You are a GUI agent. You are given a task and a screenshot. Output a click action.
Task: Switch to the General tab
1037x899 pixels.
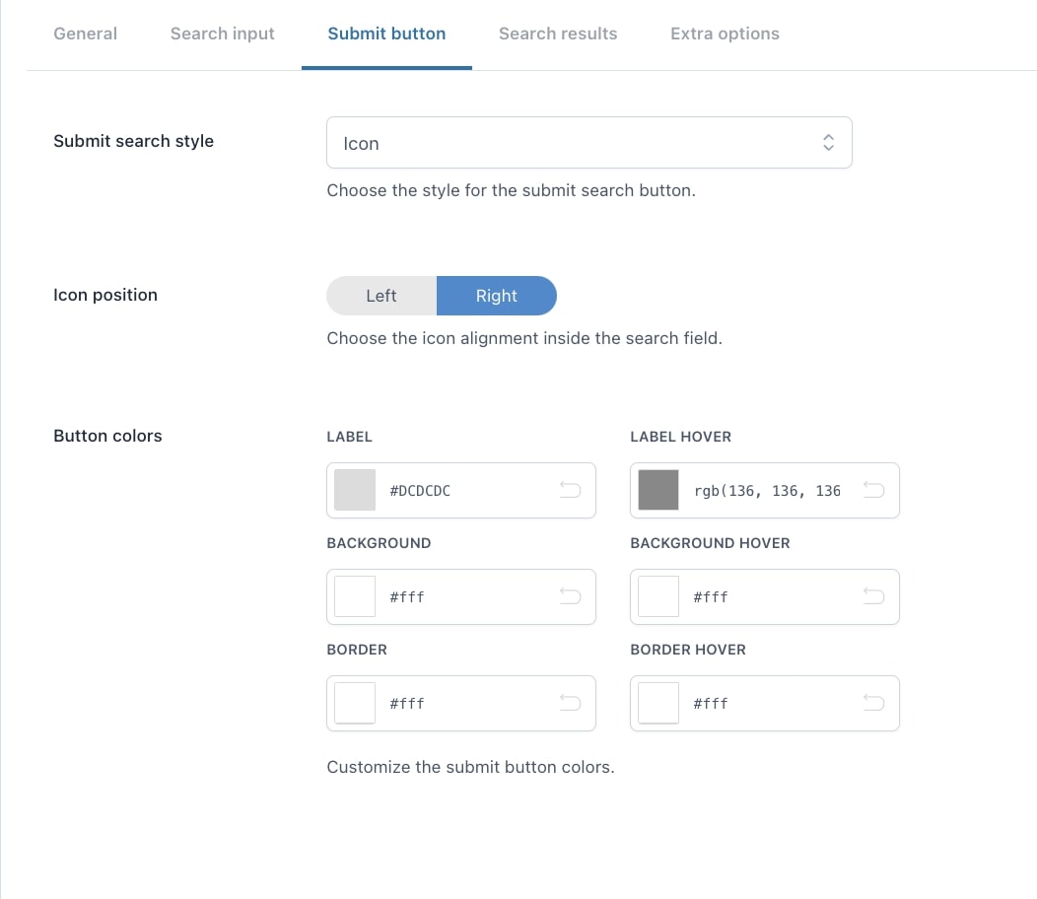pyautogui.click(x=86, y=34)
